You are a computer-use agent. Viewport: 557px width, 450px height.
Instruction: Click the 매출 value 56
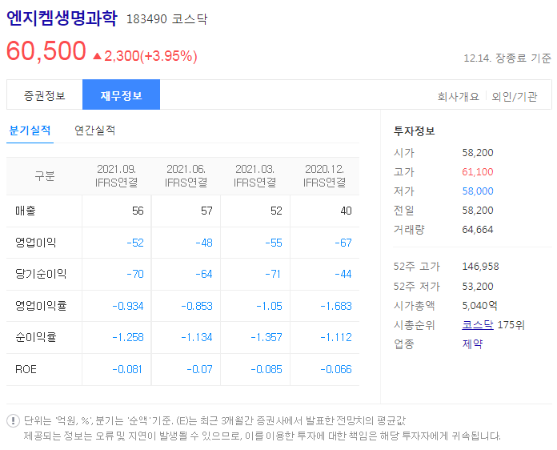[x=138, y=211]
